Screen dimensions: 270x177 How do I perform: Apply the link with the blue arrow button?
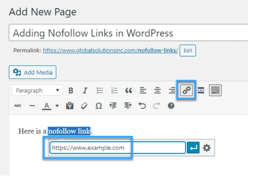tap(193, 148)
